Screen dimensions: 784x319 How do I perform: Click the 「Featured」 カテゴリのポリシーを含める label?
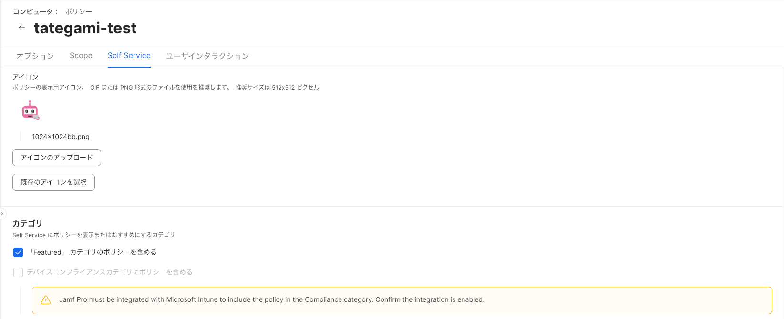[x=93, y=252]
